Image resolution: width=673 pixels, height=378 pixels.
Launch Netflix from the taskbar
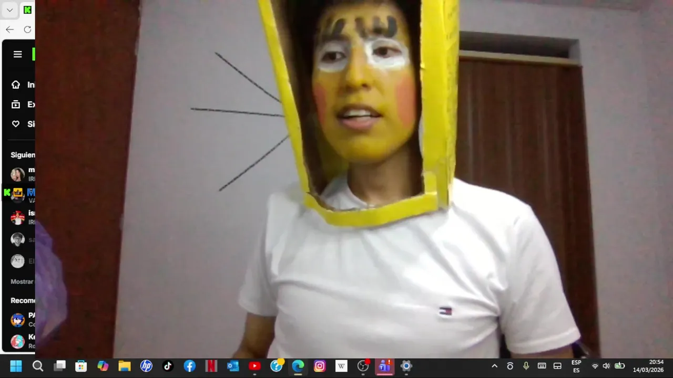211,366
